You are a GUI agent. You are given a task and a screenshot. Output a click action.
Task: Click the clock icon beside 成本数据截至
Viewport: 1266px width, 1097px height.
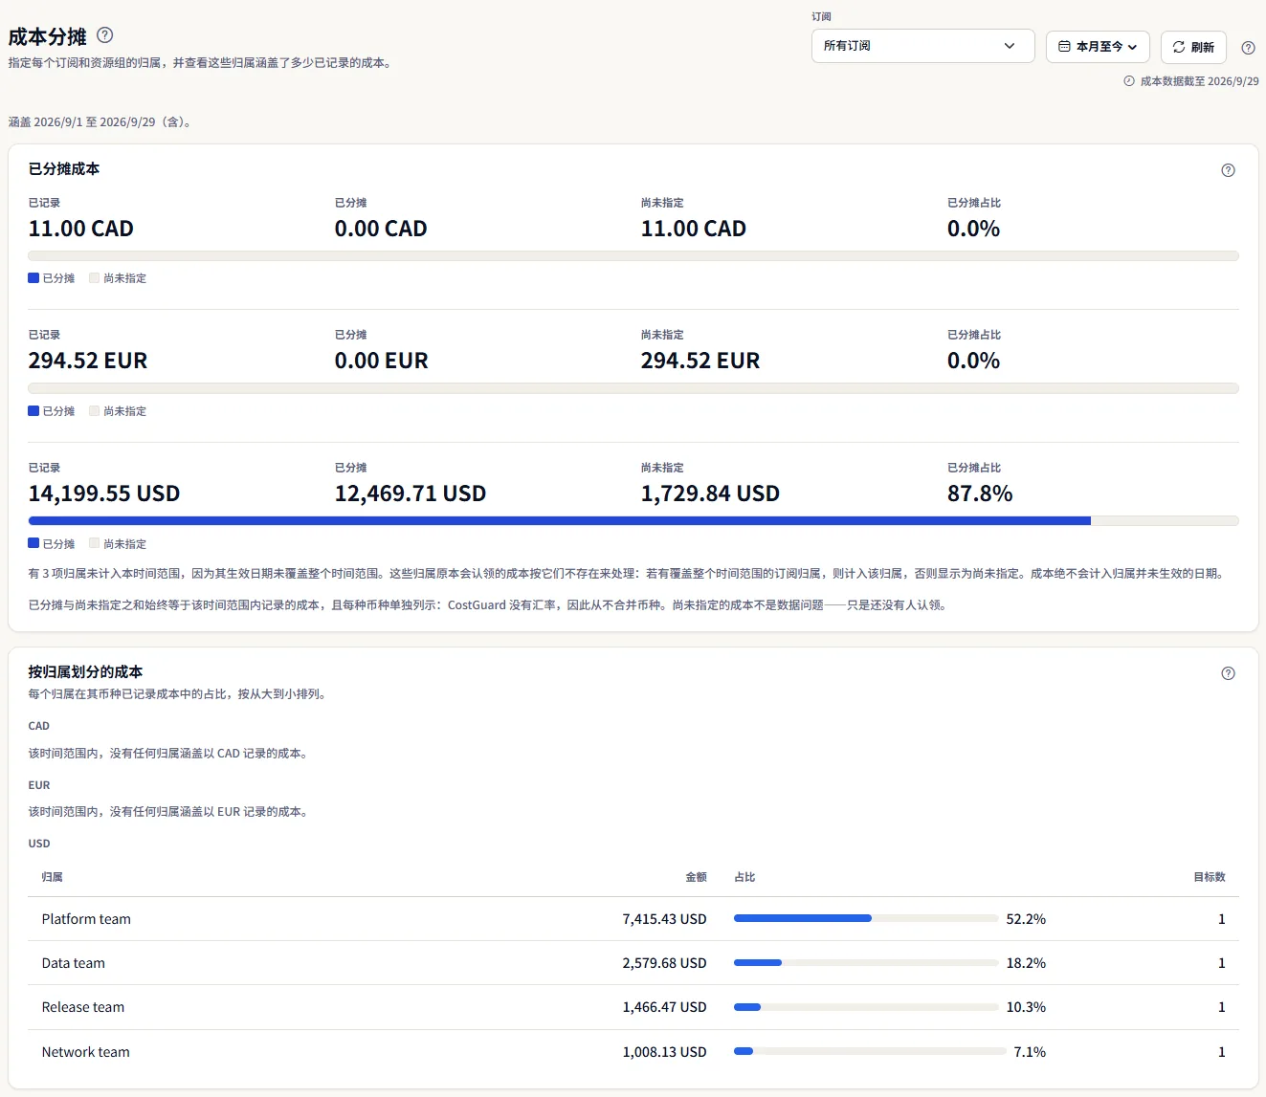point(1129,81)
